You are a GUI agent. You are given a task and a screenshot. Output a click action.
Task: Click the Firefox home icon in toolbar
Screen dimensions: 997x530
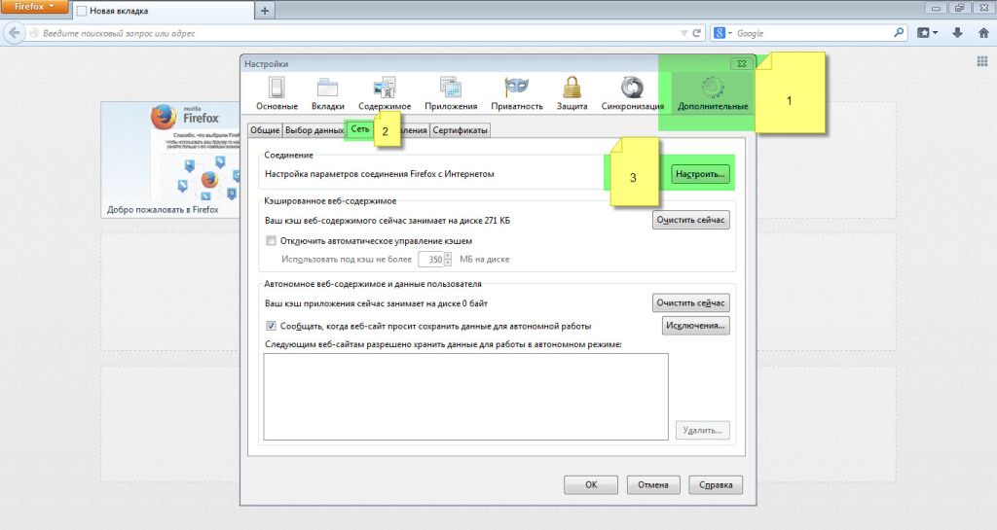(x=983, y=33)
